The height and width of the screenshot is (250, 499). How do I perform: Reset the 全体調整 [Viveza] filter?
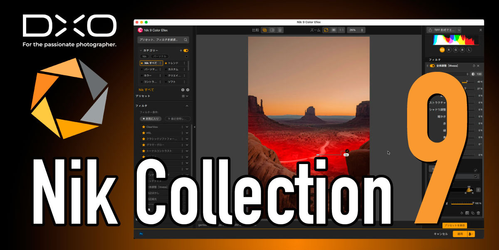tap(474, 66)
